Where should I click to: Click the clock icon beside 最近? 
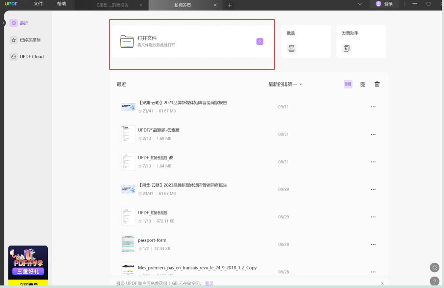click(x=13, y=23)
